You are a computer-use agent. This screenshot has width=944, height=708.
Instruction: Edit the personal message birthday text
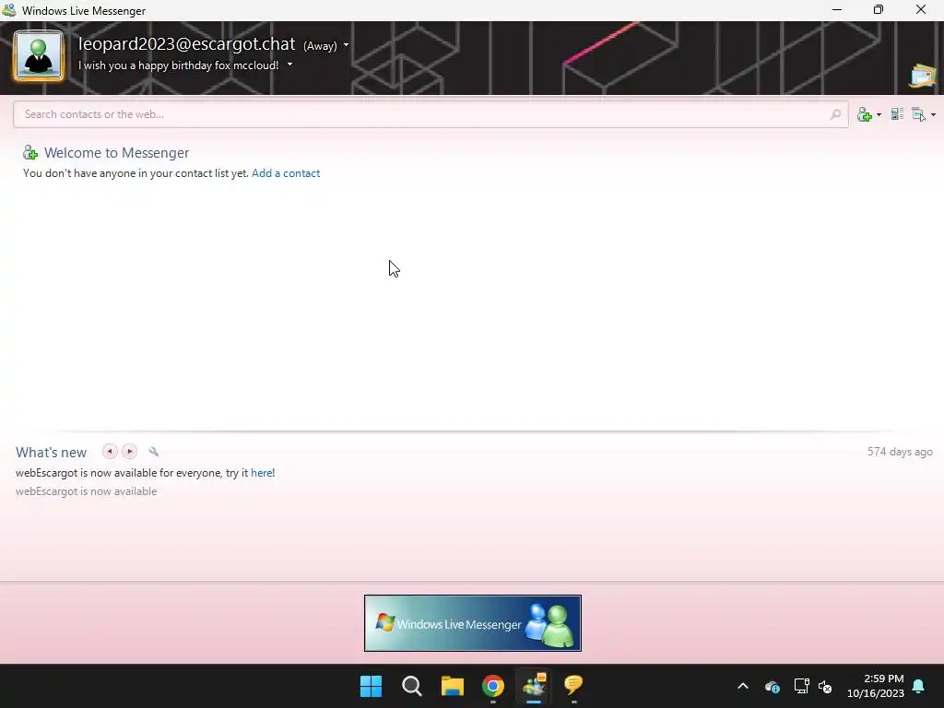tap(178, 65)
